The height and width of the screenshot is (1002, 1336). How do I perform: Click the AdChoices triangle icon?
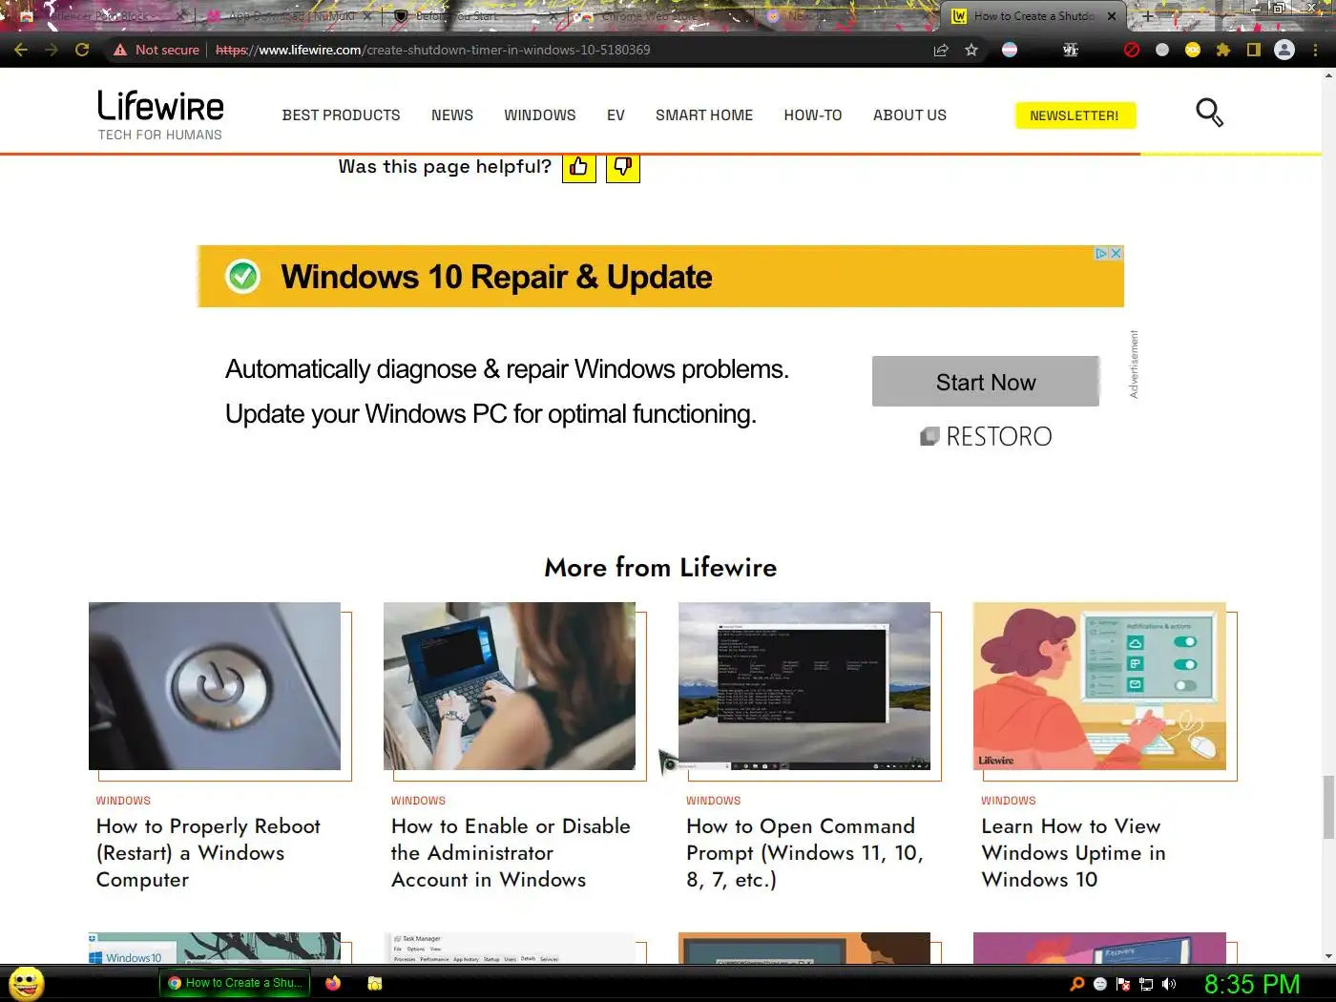pyautogui.click(x=1101, y=253)
